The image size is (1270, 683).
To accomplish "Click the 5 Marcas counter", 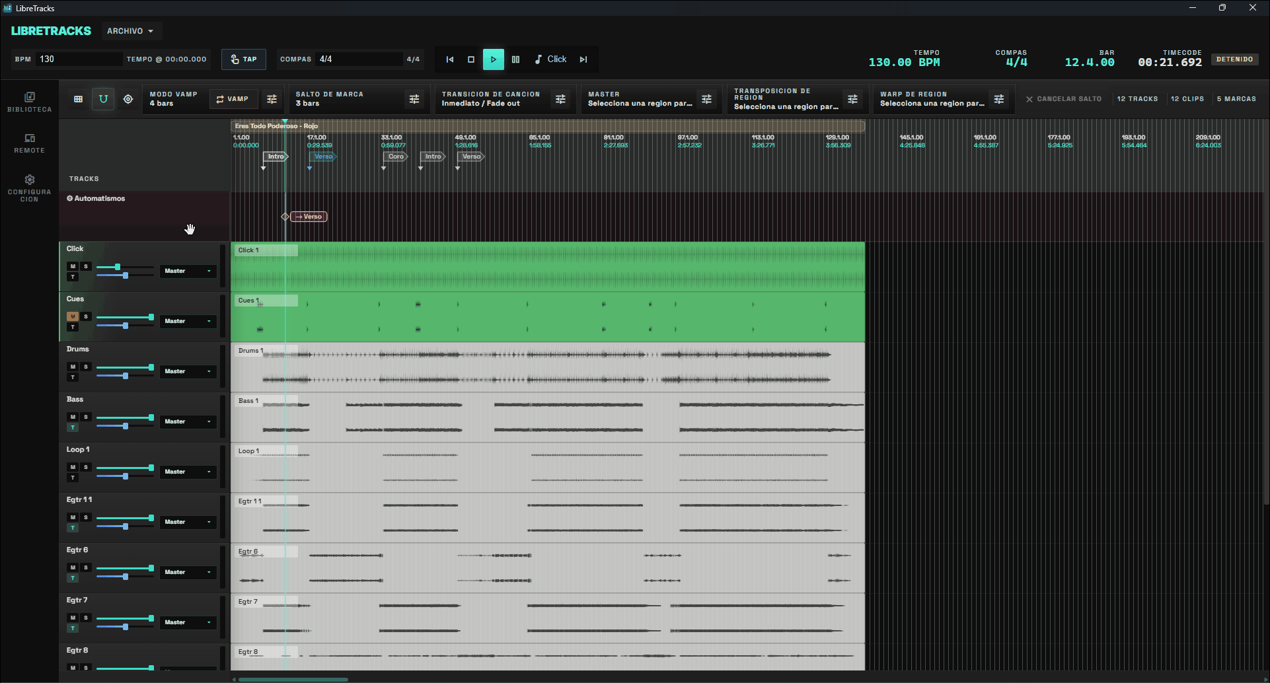I will tap(1236, 99).
